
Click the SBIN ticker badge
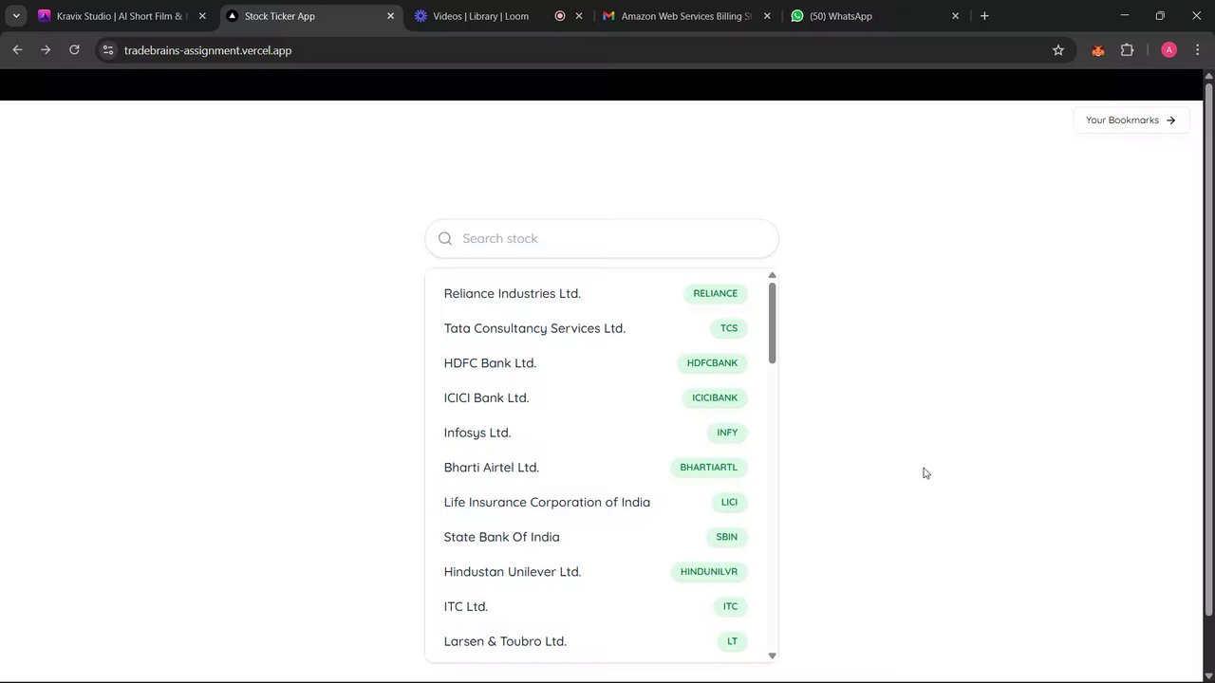pos(727,537)
